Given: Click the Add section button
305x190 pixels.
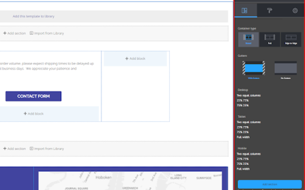Looking at the screenshot, I should tap(269, 184).
